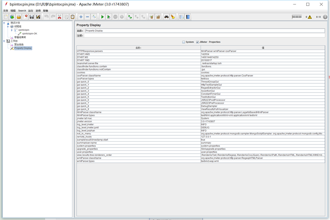Collapse the cpintobpin tree node handle
Viewport: 330px width, 220px height.
click(11, 30)
